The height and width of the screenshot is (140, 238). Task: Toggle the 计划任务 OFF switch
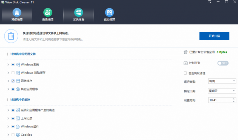223,63
